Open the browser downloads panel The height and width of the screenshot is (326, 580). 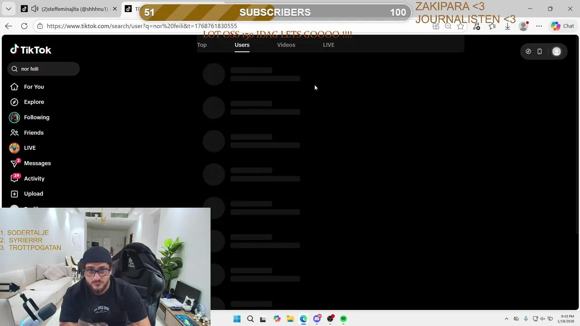pos(507,26)
